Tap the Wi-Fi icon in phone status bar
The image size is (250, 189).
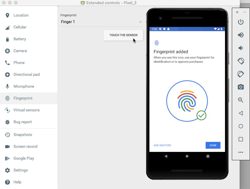pos(215,29)
